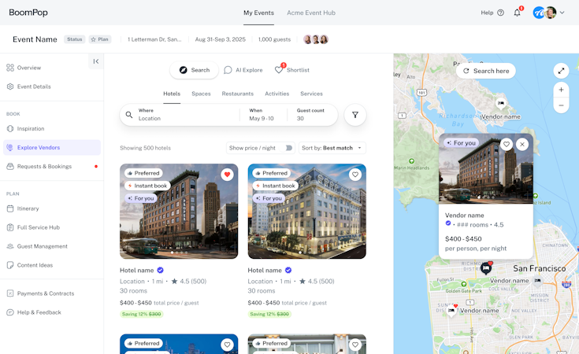Zoom out on the map
The image size is (579, 354).
(x=561, y=105)
